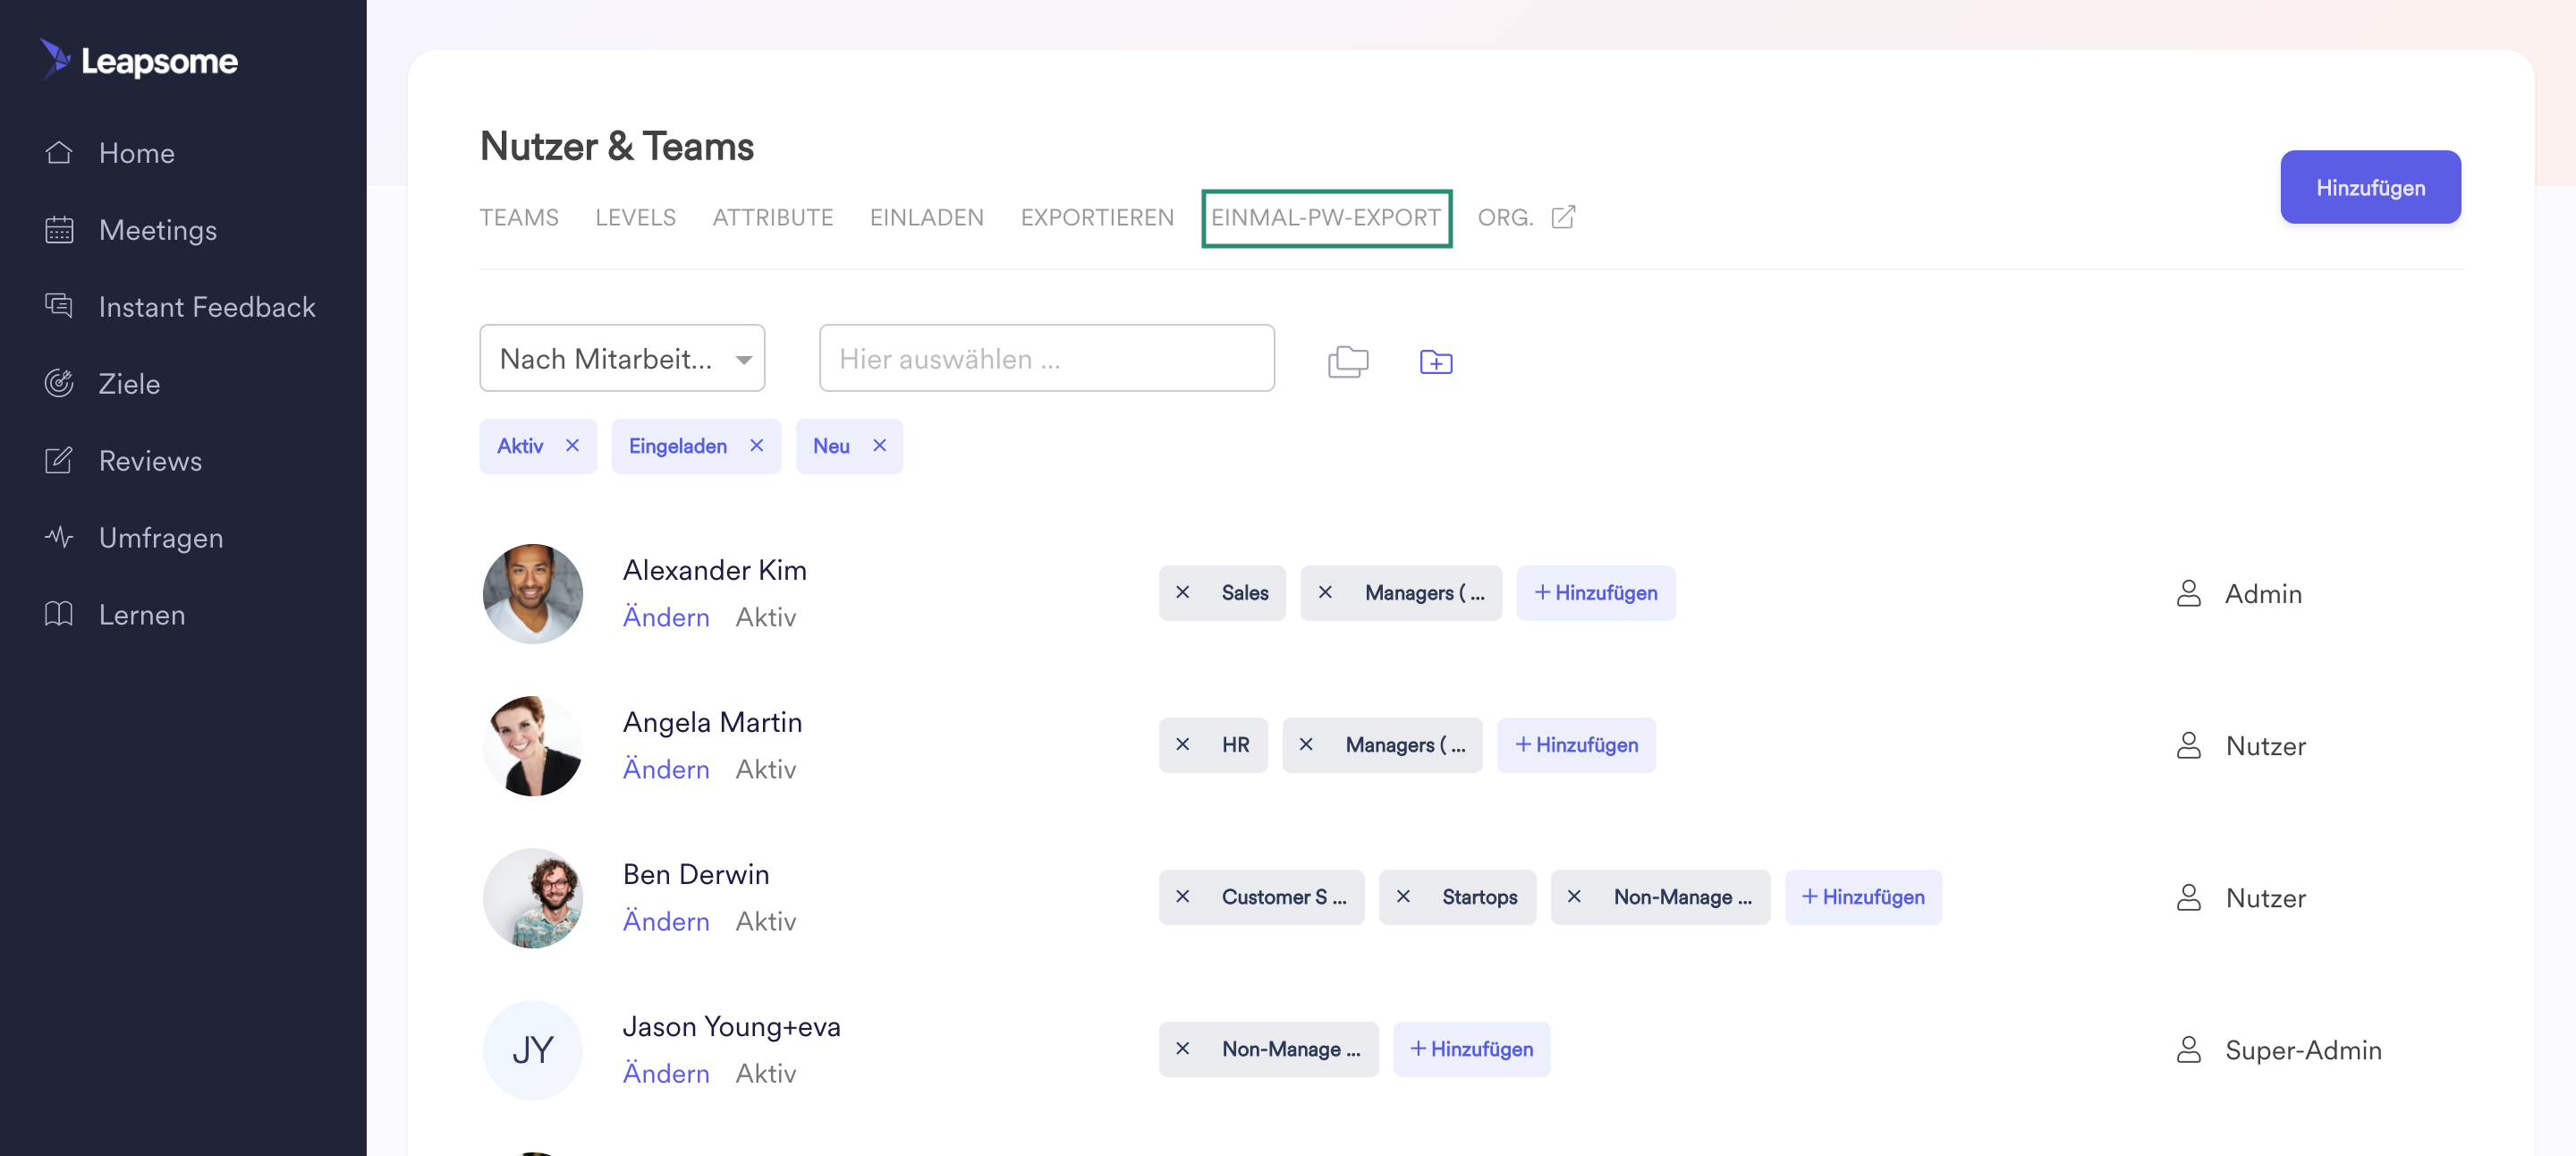
Task: Open the ATTRIBUTE tab
Action: 772,217
